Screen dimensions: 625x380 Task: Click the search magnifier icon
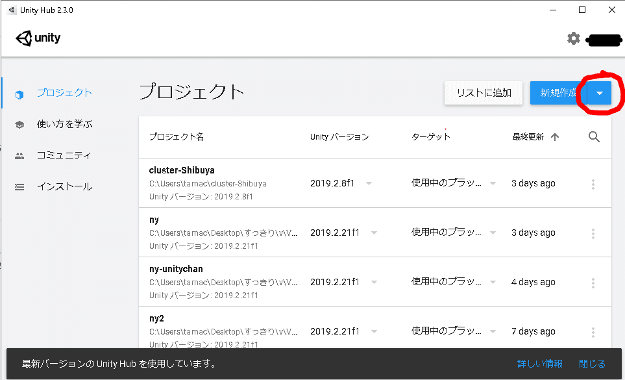[x=594, y=137]
